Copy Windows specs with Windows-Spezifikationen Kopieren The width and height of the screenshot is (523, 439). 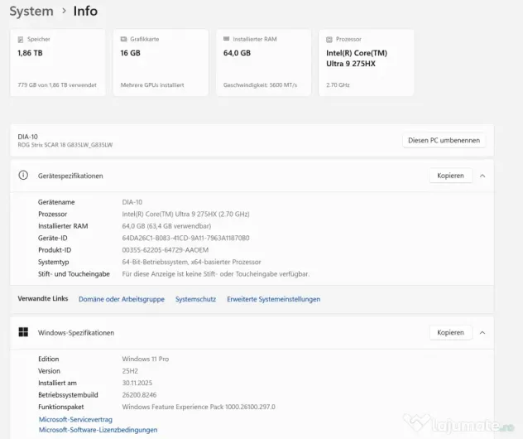[451, 332]
